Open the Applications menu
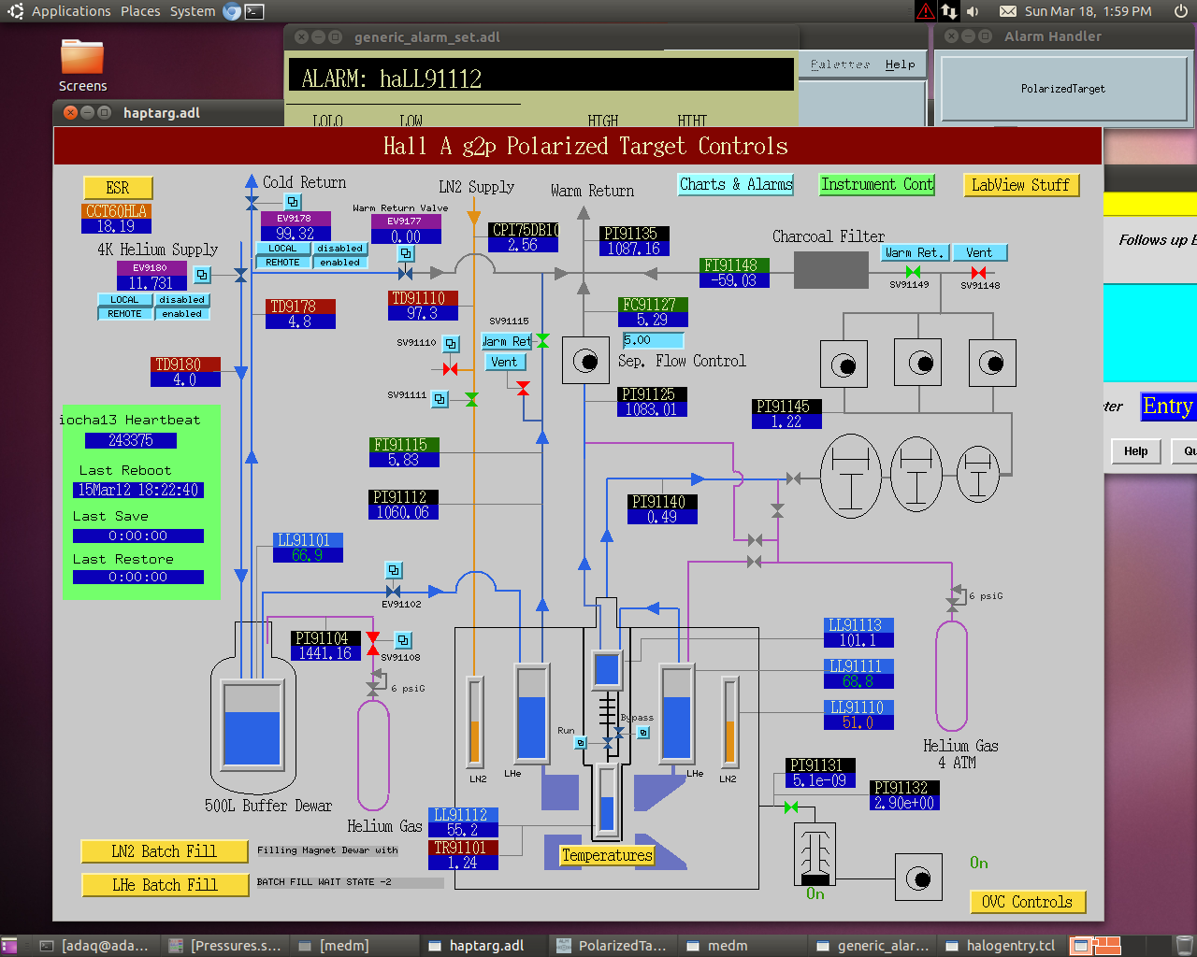The width and height of the screenshot is (1197, 957). point(71,11)
